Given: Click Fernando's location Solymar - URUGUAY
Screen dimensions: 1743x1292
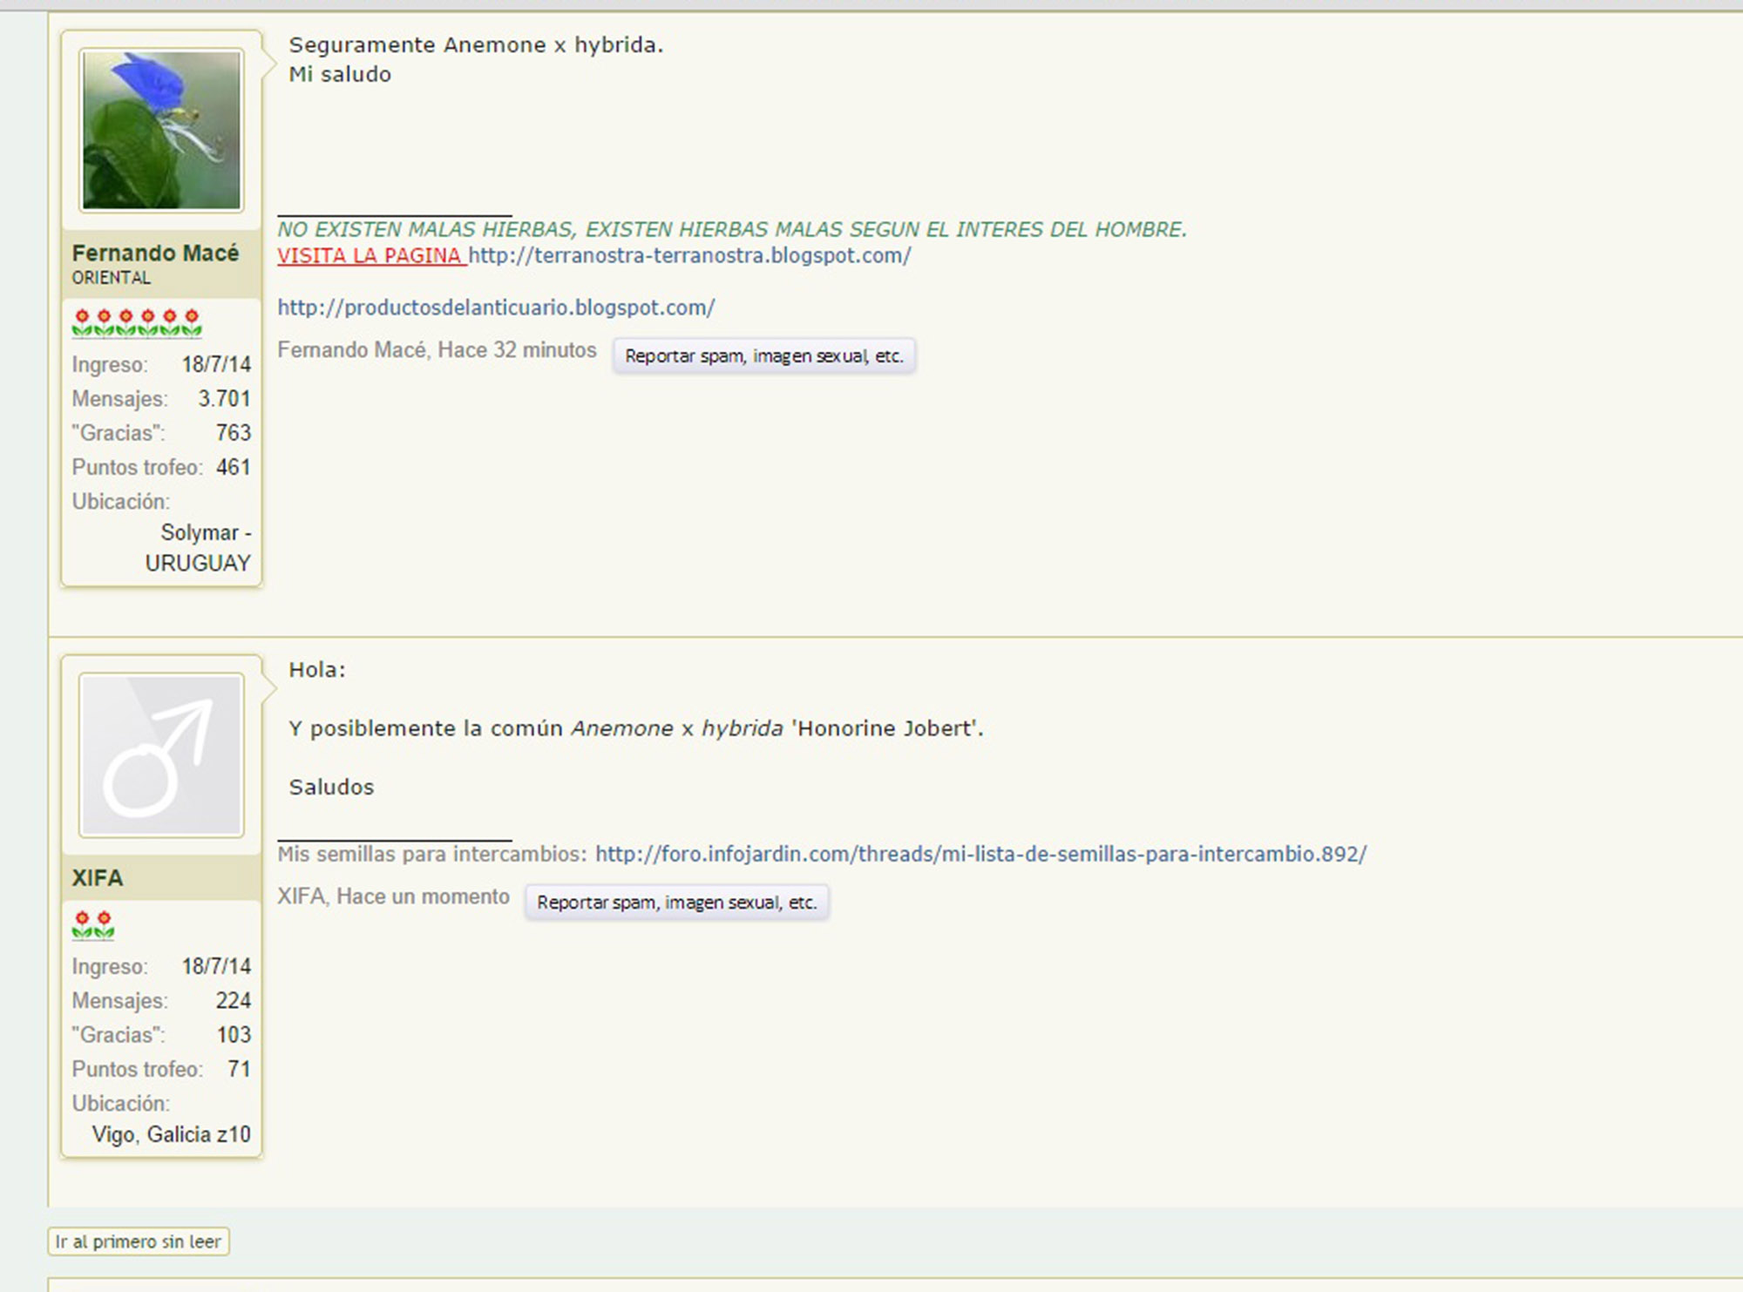Looking at the screenshot, I should (x=198, y=548).
